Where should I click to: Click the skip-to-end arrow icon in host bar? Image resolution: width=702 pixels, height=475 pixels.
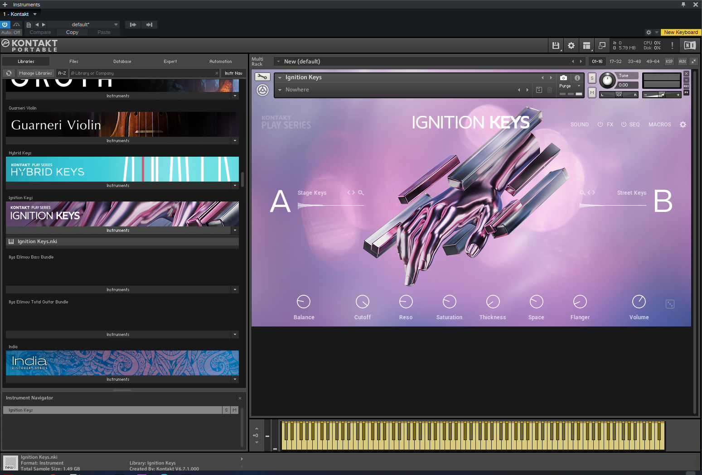149,25
